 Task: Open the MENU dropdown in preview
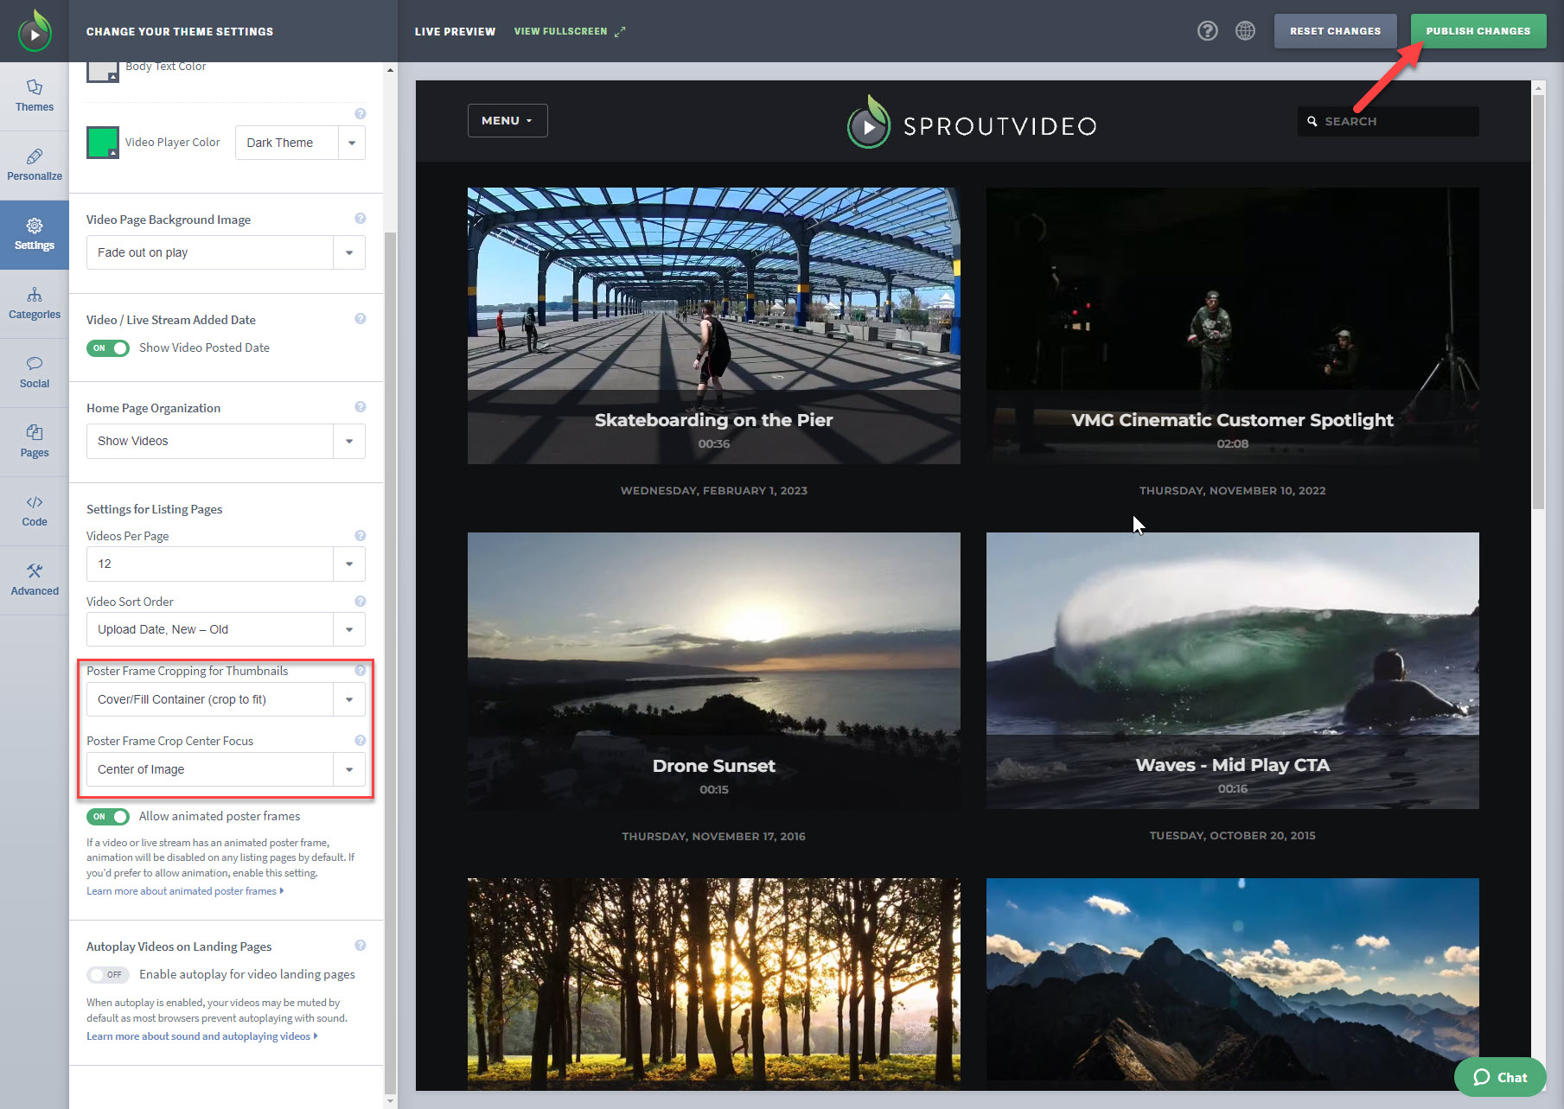click(x=508, y=121)
